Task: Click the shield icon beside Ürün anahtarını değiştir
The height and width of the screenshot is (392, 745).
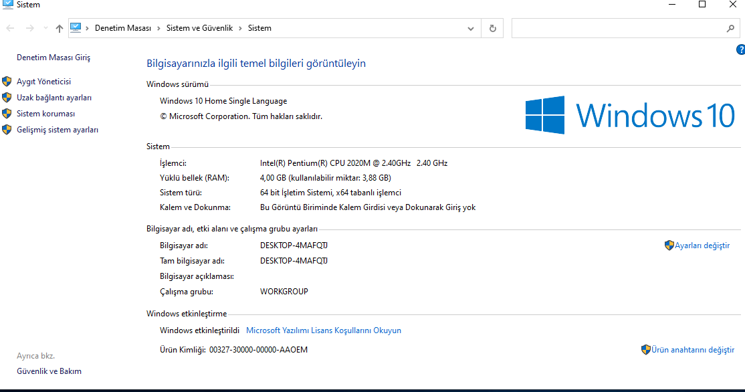Action: [x=646, y=350]
